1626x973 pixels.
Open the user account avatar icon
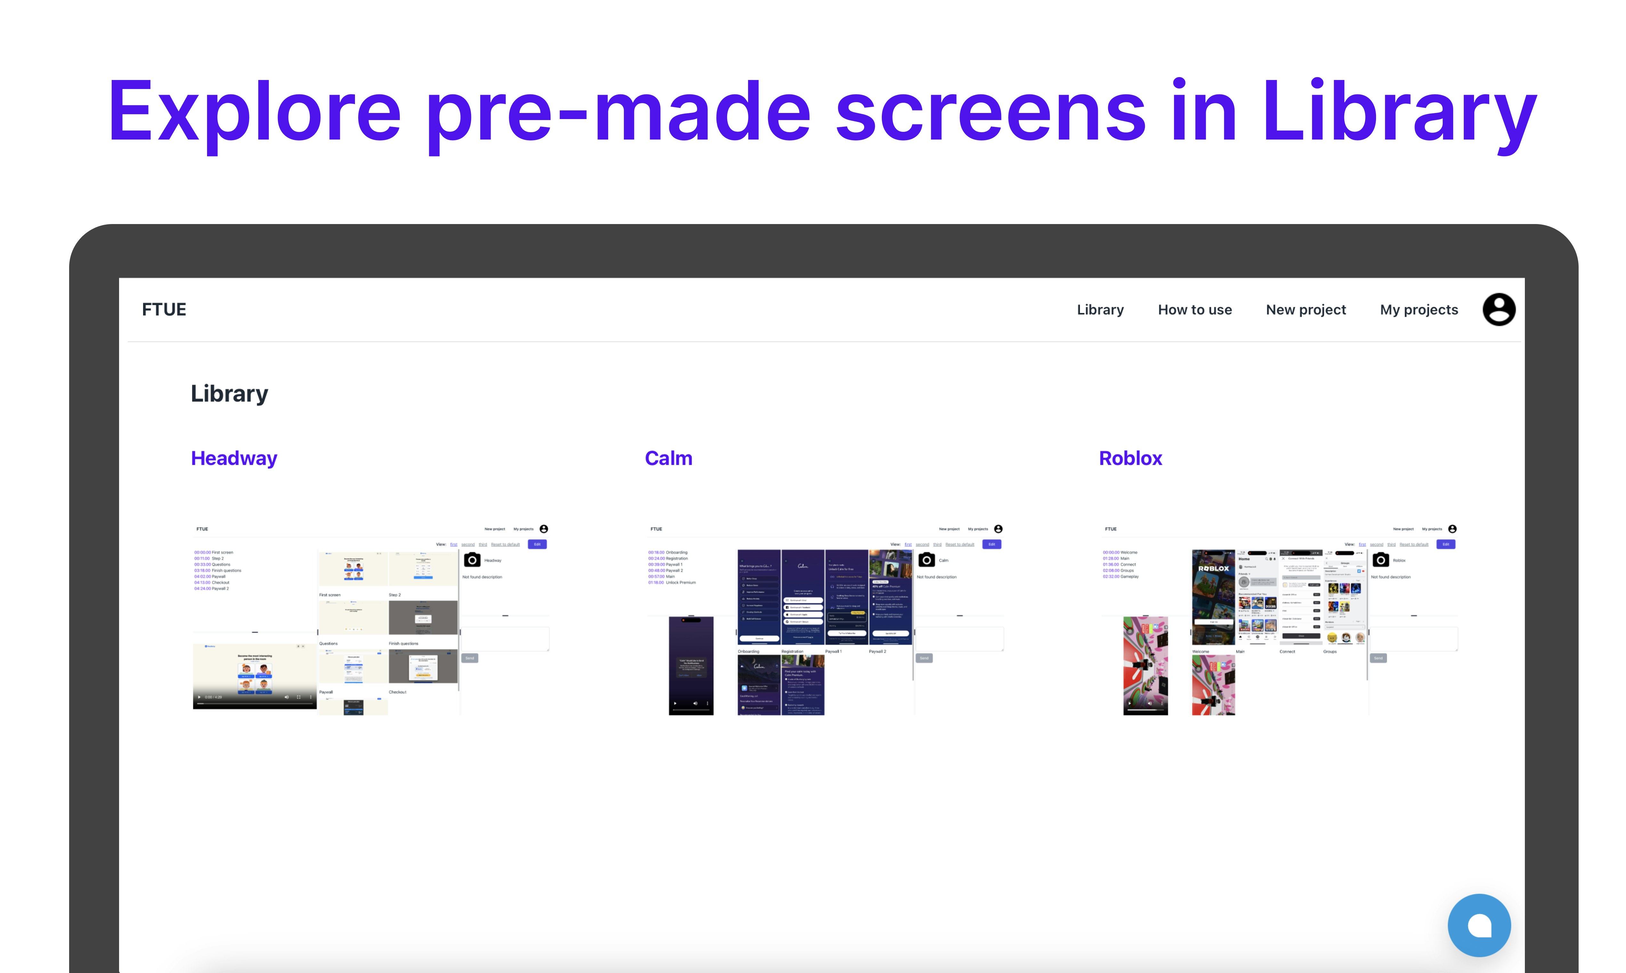(1499, 310)
